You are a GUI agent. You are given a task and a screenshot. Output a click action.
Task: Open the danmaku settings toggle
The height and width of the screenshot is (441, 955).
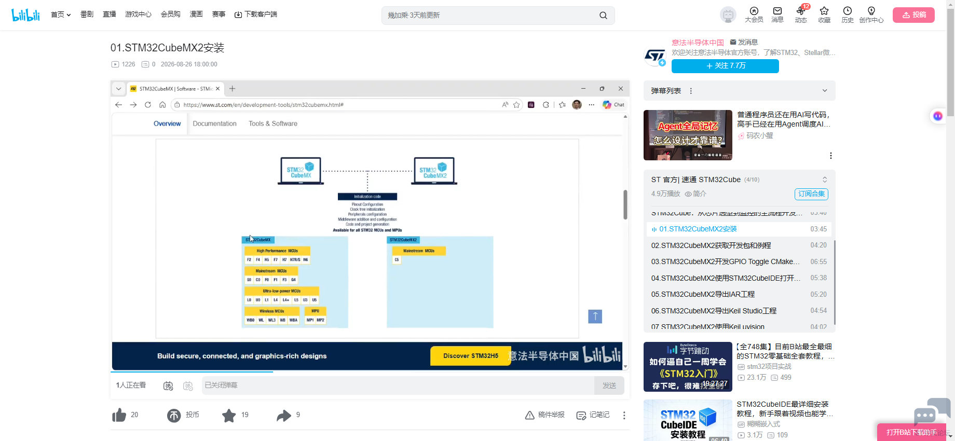pos(188,385)
